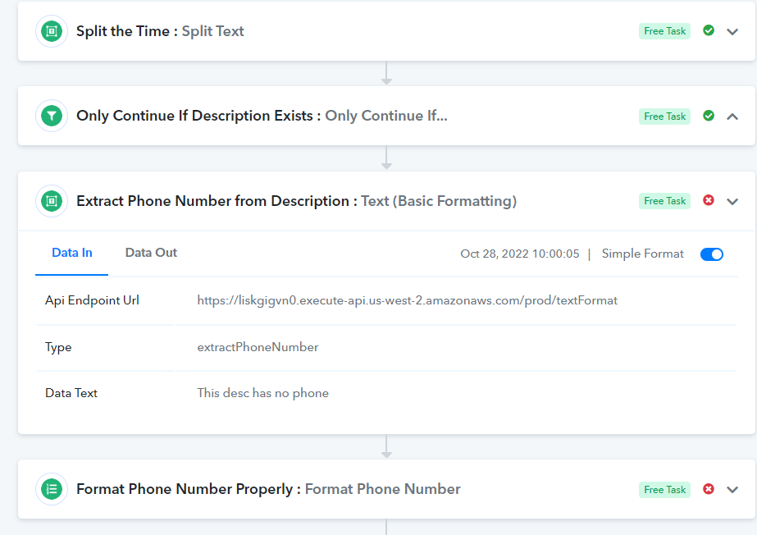This screenshot has width=757, height=535.
Task: Expand the Split the Time step
Action: (732, 32)
